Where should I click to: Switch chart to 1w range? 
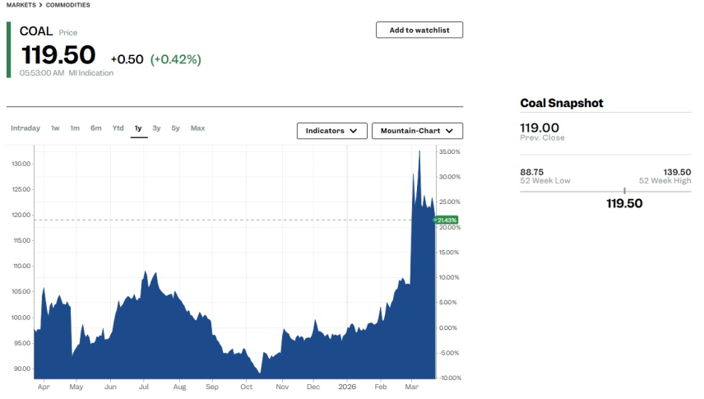coord(55,128)
